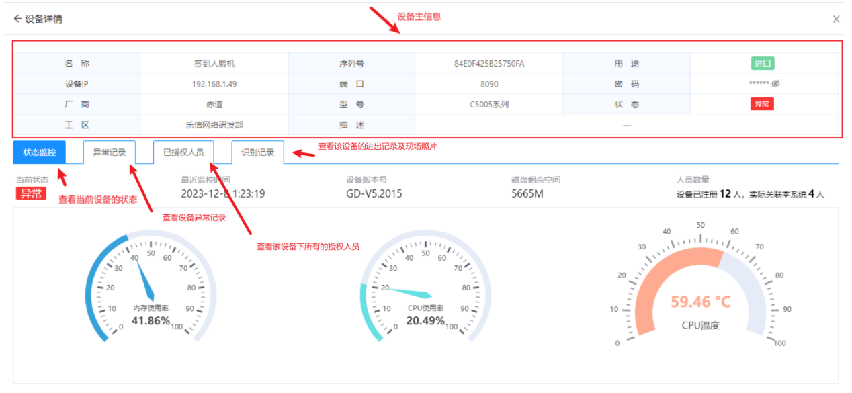This screenshot has width=852, height=393.
Task: Click the model value C5005系列
Action: tap(488, 104)
